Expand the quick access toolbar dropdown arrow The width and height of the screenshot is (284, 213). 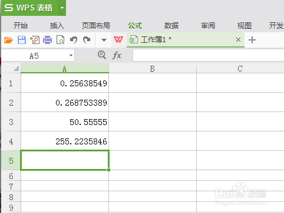(104, 40)
